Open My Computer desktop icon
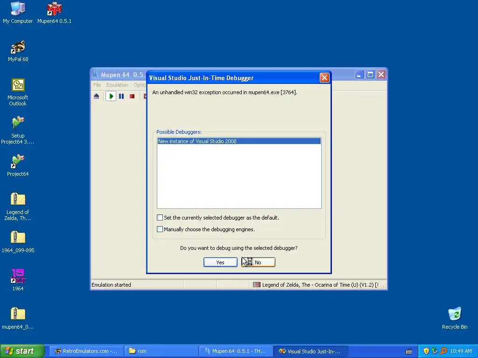 click(x=18, y=13)
